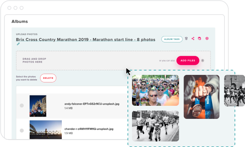Click the pink image gallery icon
The height and width of the screenshot is (147, 245).
[199, 38]
